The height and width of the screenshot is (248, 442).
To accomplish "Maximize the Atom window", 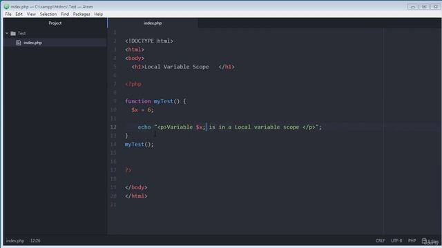I will [424, 6].
